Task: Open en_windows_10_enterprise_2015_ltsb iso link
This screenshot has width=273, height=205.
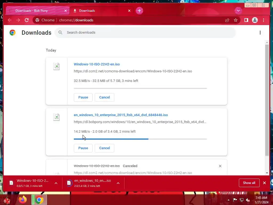Action: pyautogui.click(x=121, y=115)
